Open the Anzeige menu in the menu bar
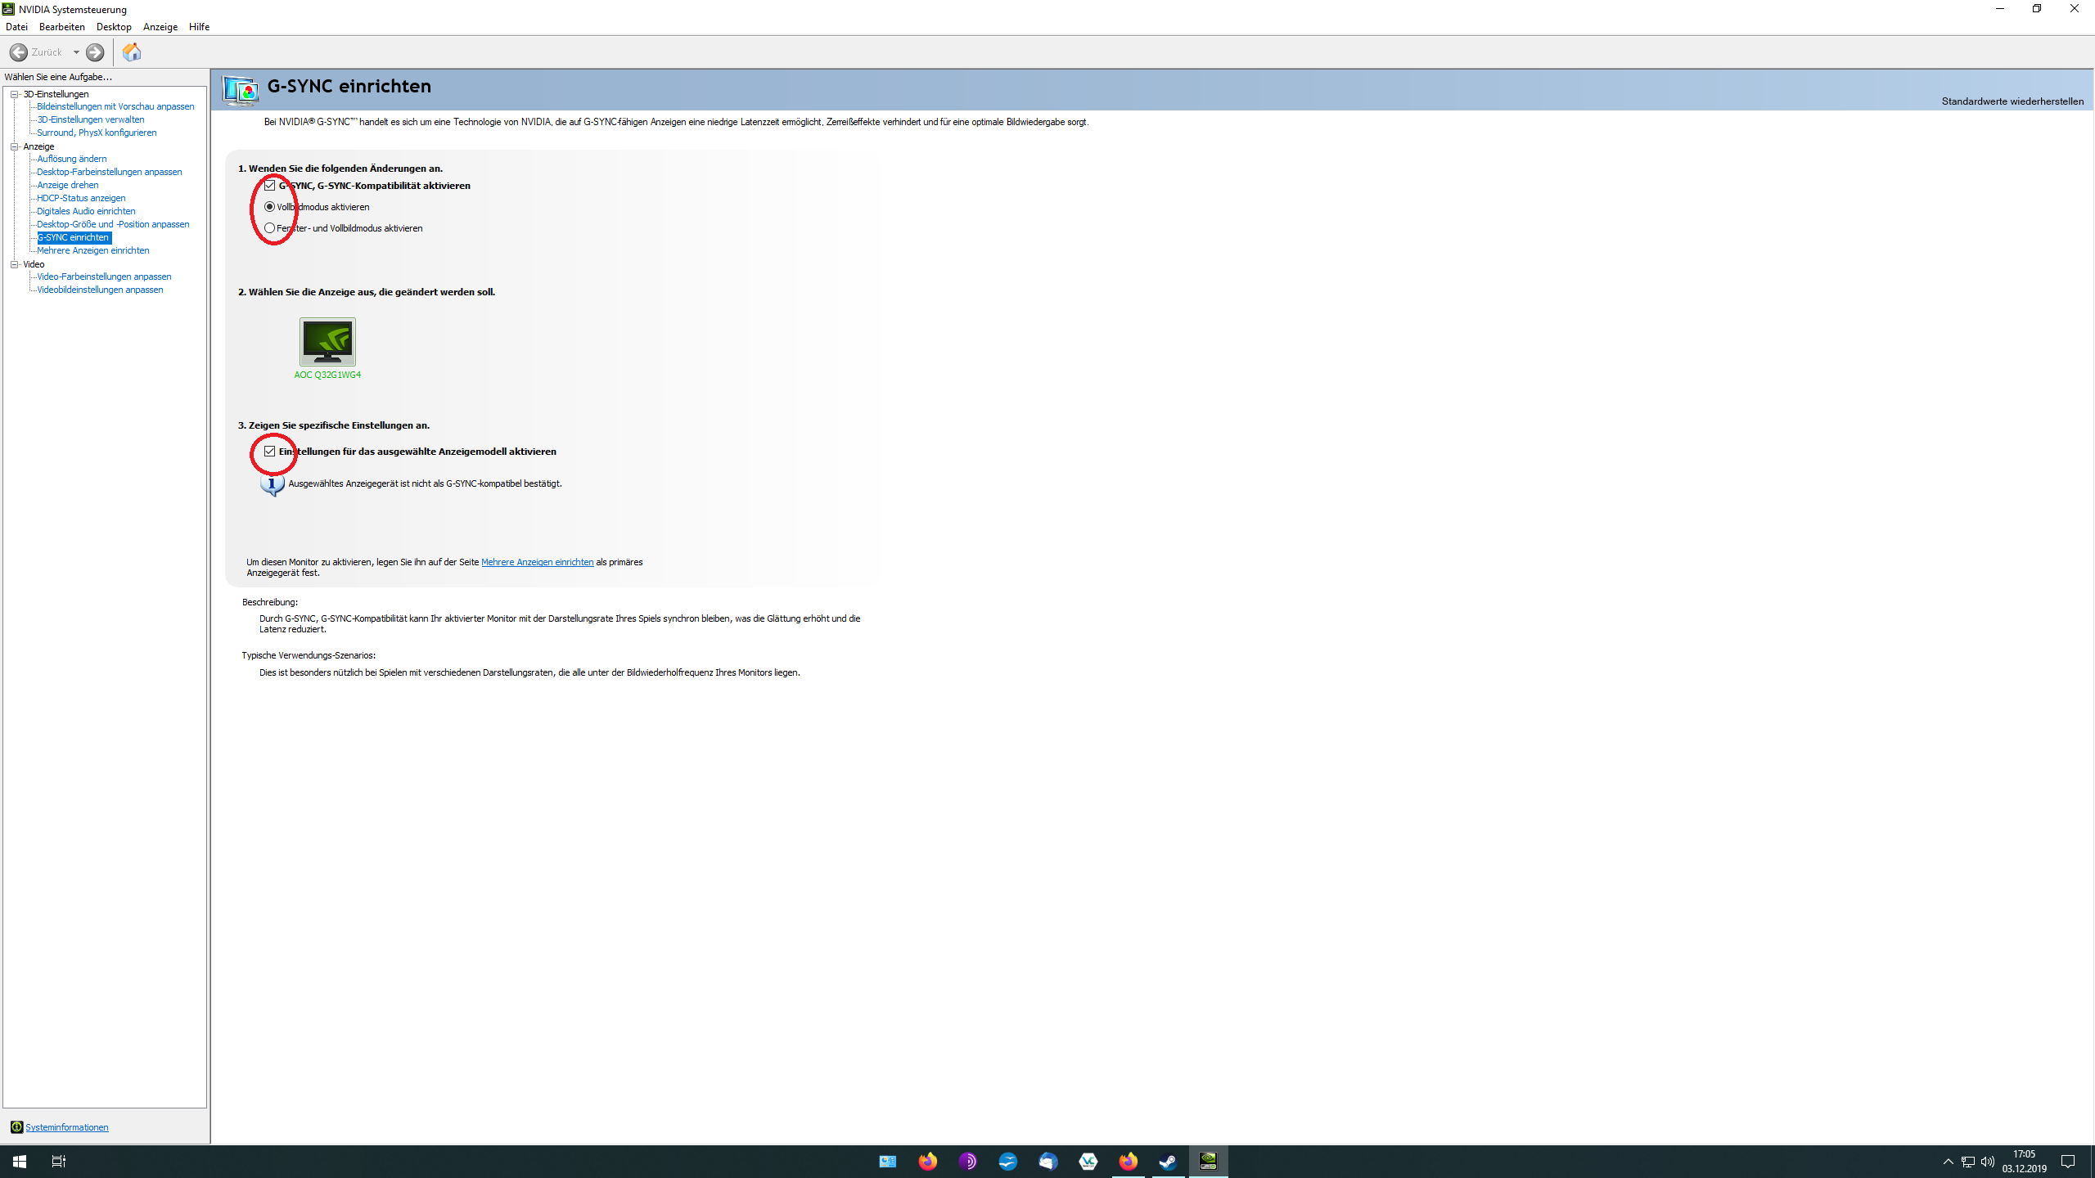The height and width of the screenshot is (1178, 2095). (160, 27)
